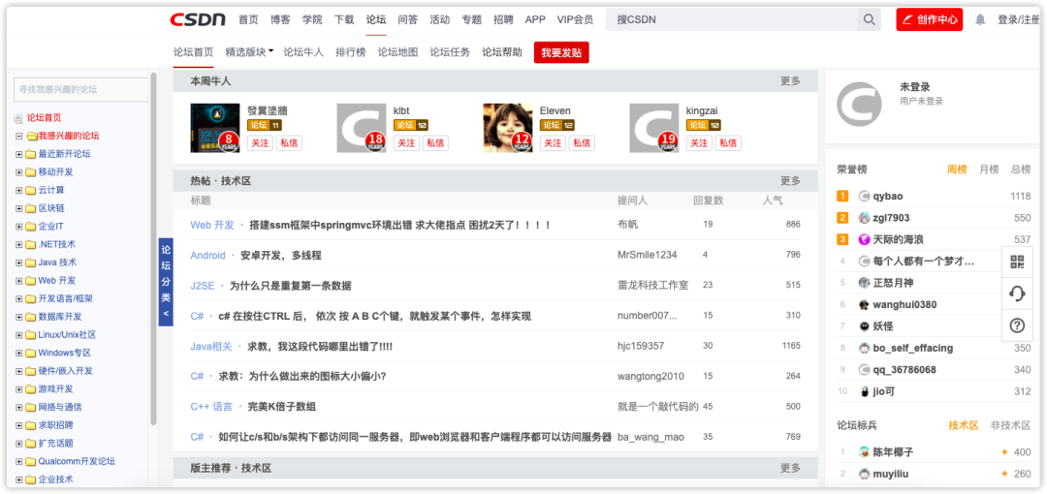Viewport: 1047px width, 494px height.
Task: Click 天际的海浪 avatar icon
Action: point(864,239)
